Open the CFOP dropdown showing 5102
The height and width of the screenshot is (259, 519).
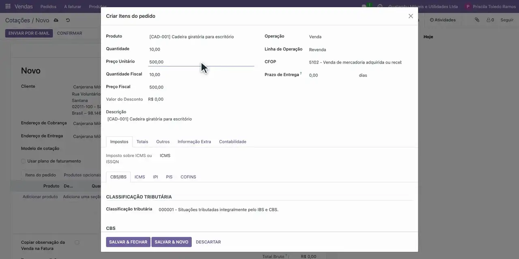tap(355, 62)
